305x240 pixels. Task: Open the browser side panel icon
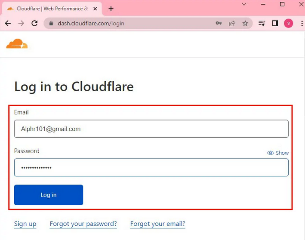[275, 23]
